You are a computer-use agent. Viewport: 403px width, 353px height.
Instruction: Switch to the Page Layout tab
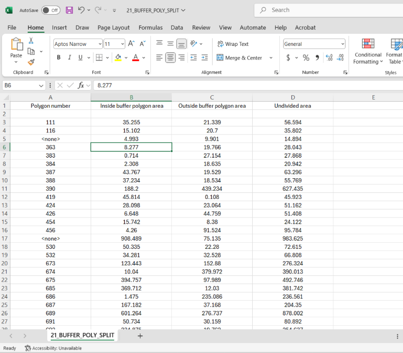pyautogui.click(x=114, y=28)
